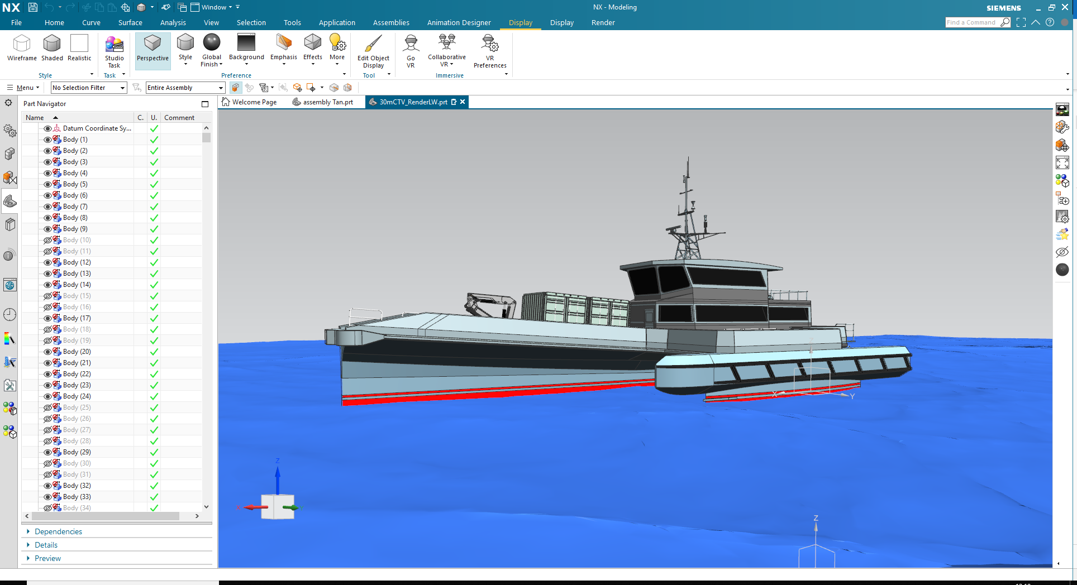Launch Go VR mode
The image size is (1077, 585).
coord(411,51)
